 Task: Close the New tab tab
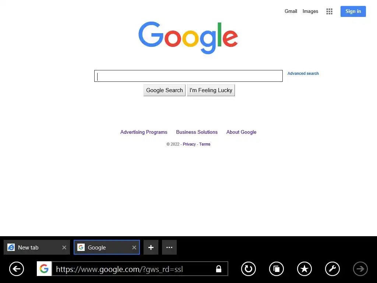click(64, 247)
